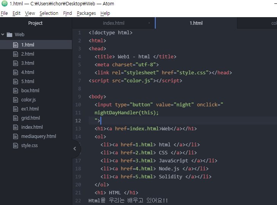This screenshot has height=205, width=277.
Task: Click the li href=3.html JavaScript line
Action: click(x=159, y=160)
